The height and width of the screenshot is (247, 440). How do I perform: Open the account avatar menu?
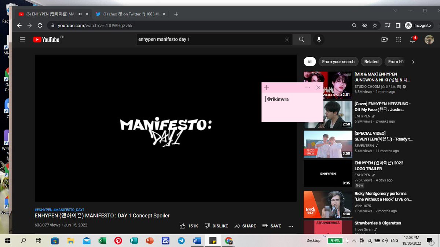pyautogui.click(x=429, y=40)
